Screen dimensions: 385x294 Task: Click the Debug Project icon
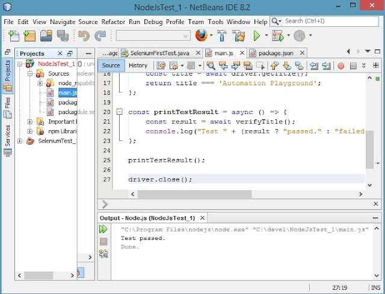click(278, 36)
